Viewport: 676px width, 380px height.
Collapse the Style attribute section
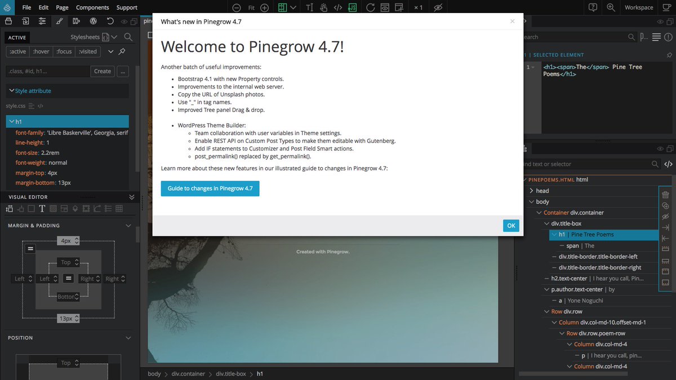pos(11,91)
